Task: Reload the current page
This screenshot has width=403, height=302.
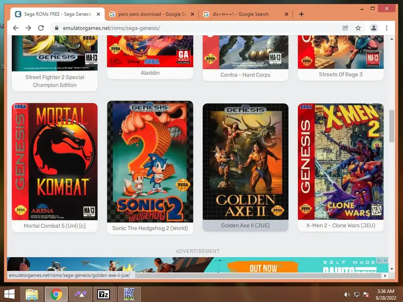Action: click(x=41, y=28)
